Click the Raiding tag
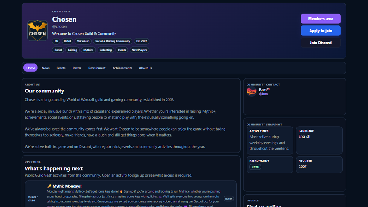Viewport: 368px width, 207px height. click(73, 50)
